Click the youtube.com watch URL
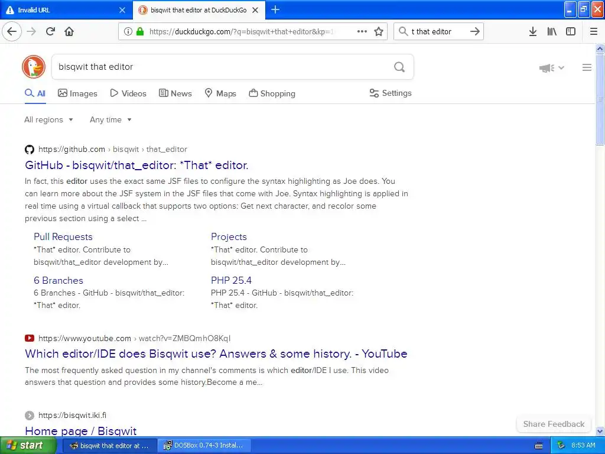Viewport: 605px width, 454px height. click(x=134, y=338)
